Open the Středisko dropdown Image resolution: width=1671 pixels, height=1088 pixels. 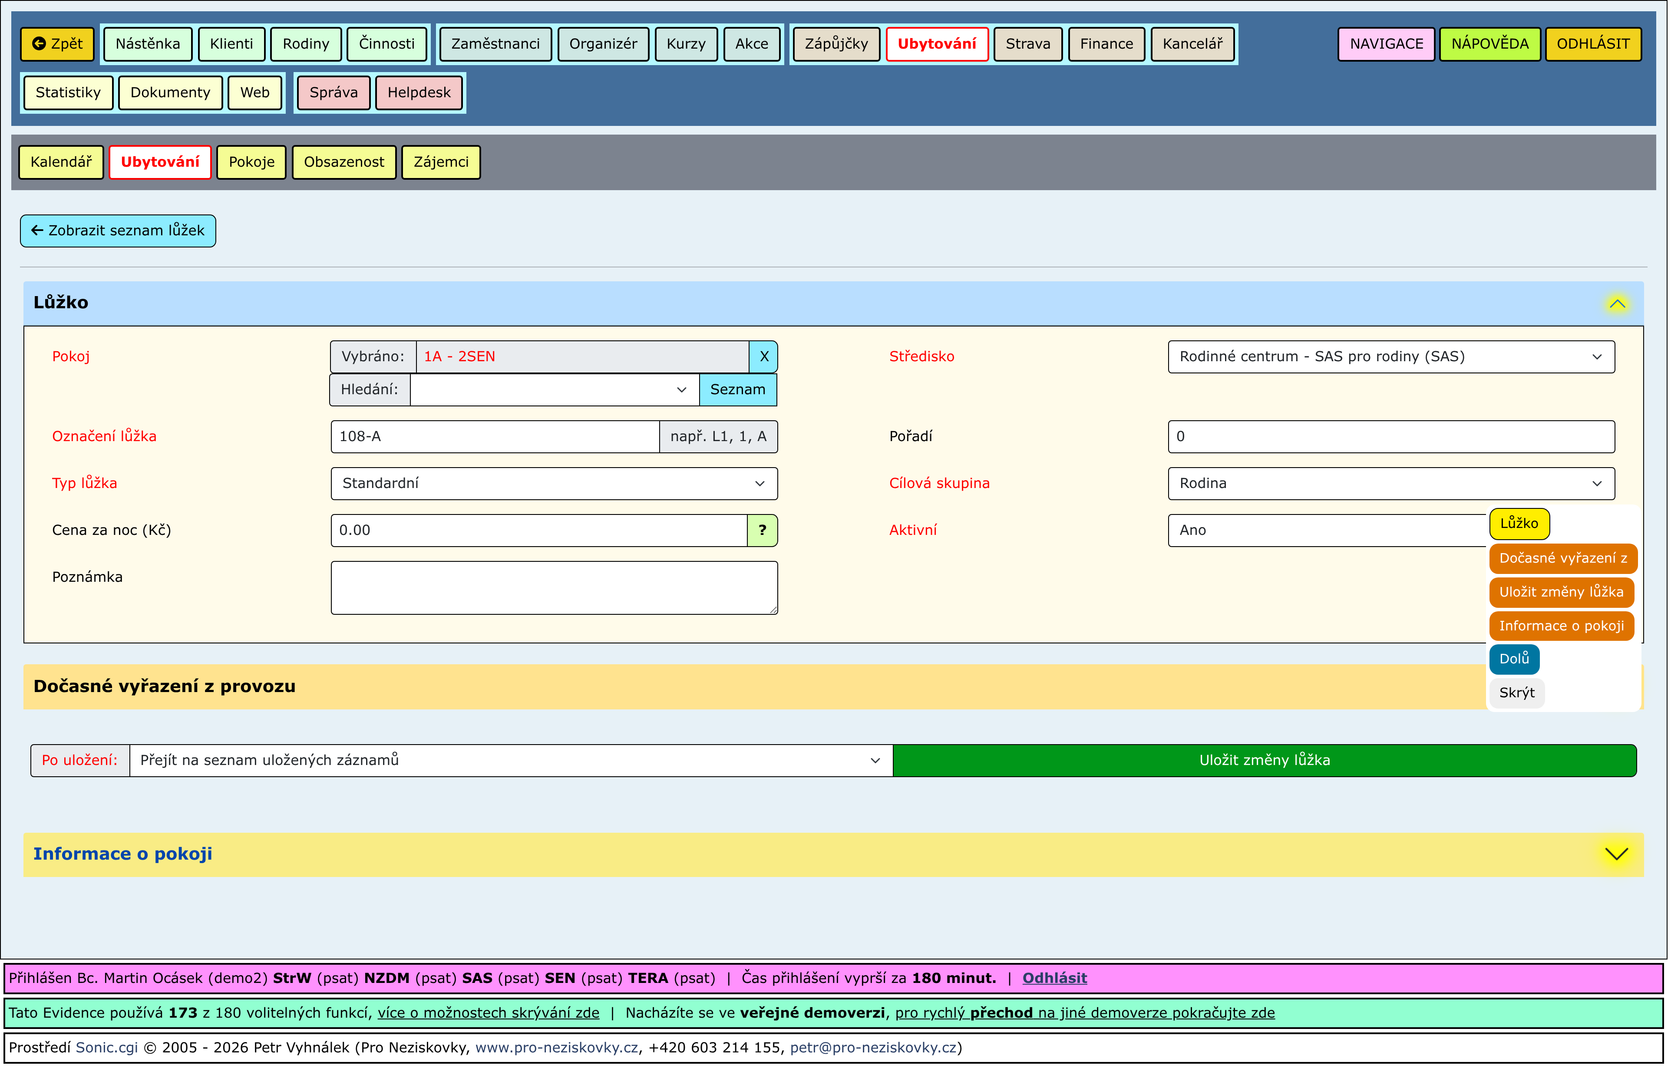click(x=1390, y=356)
